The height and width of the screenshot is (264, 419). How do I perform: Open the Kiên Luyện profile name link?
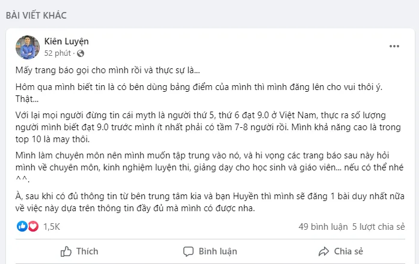pos(66,41)
